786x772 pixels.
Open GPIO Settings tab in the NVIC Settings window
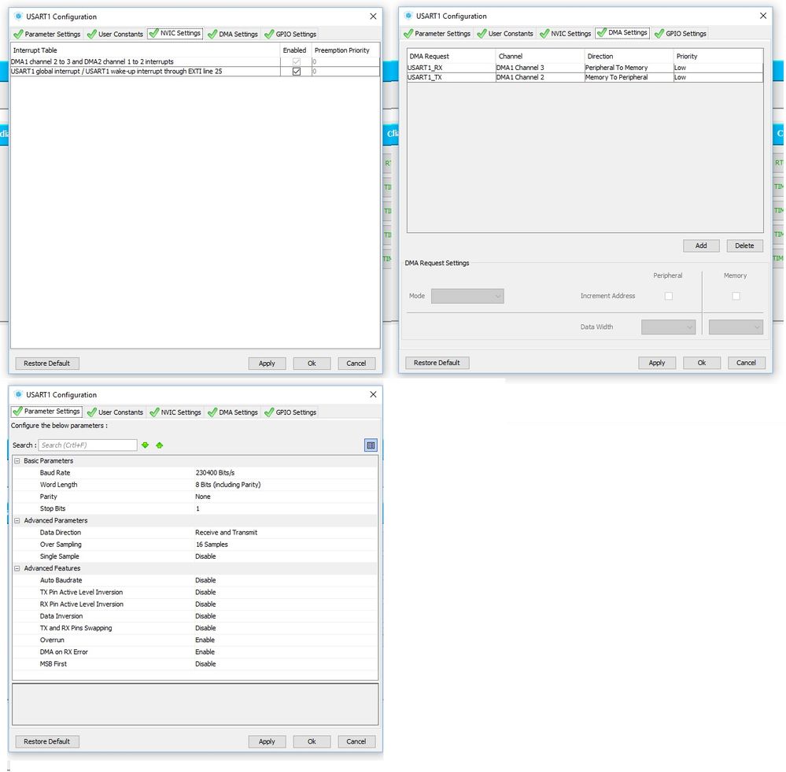290,34
